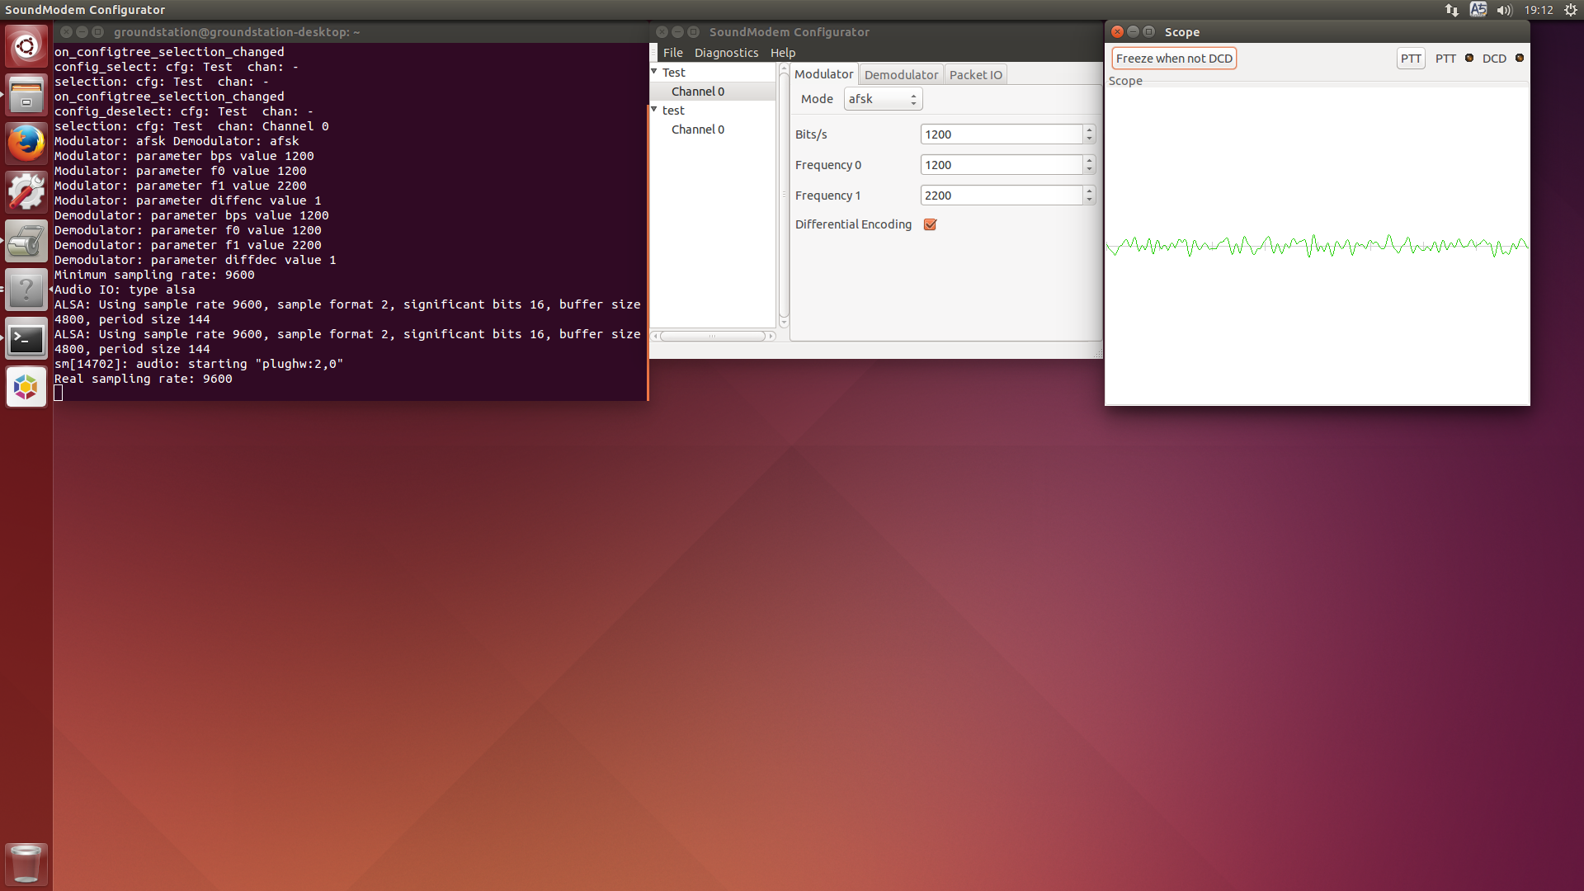Switch to the Demodulator tab

pyautogui.click(x=901, y=75)
